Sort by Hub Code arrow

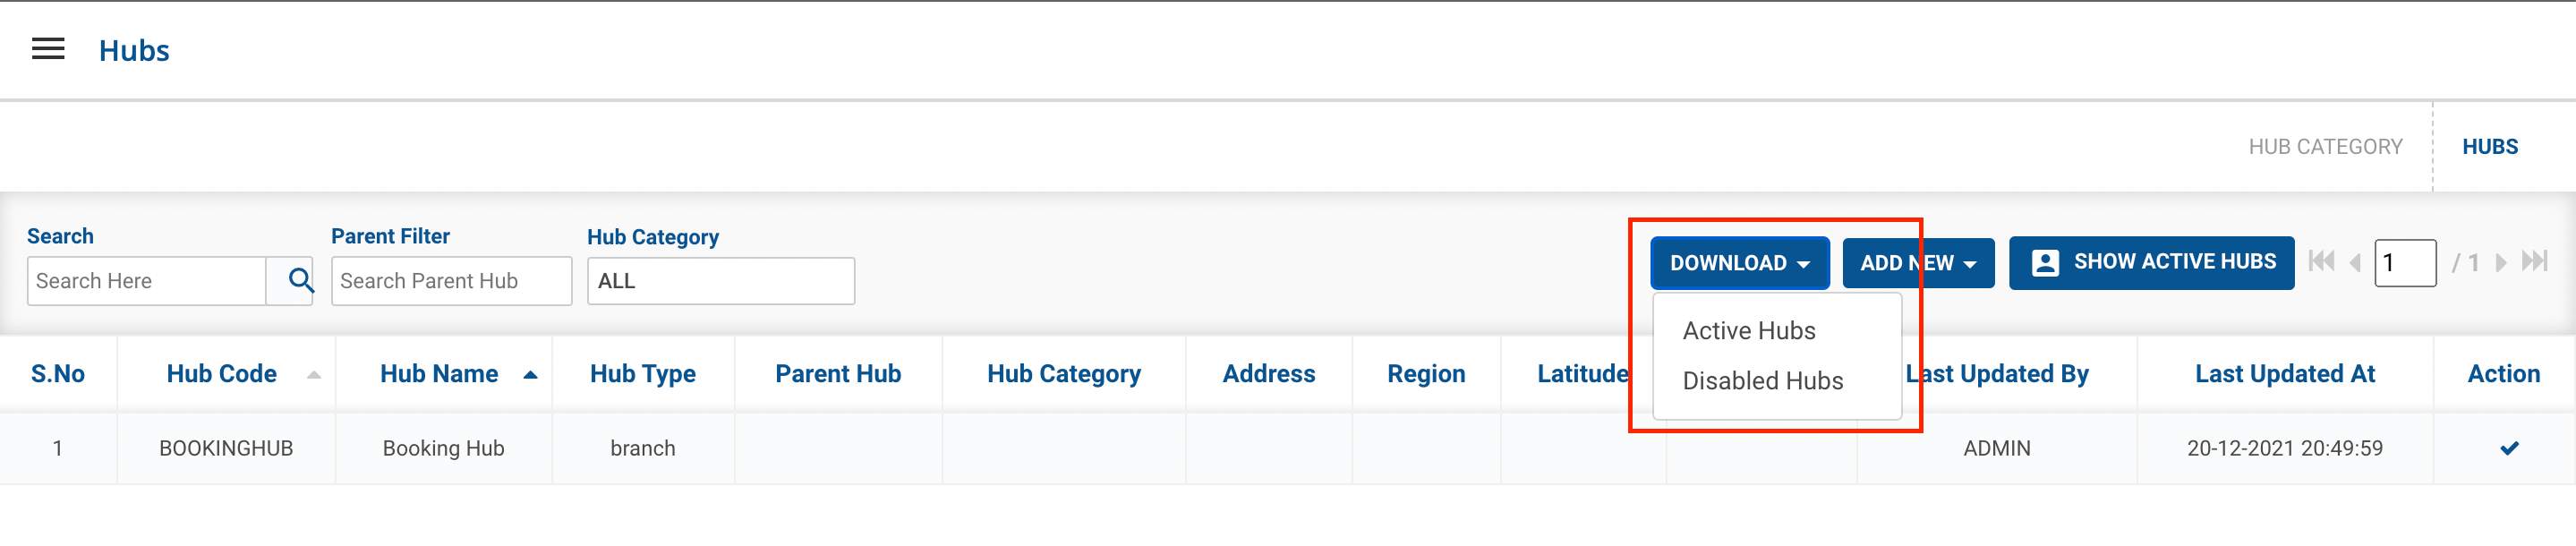[314, 375]
